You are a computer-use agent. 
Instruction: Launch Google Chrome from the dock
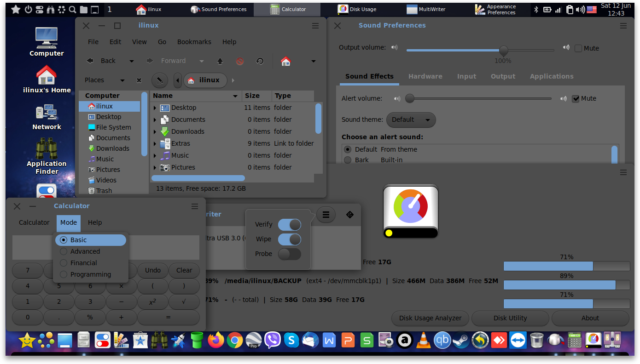[x=235, y=340]
